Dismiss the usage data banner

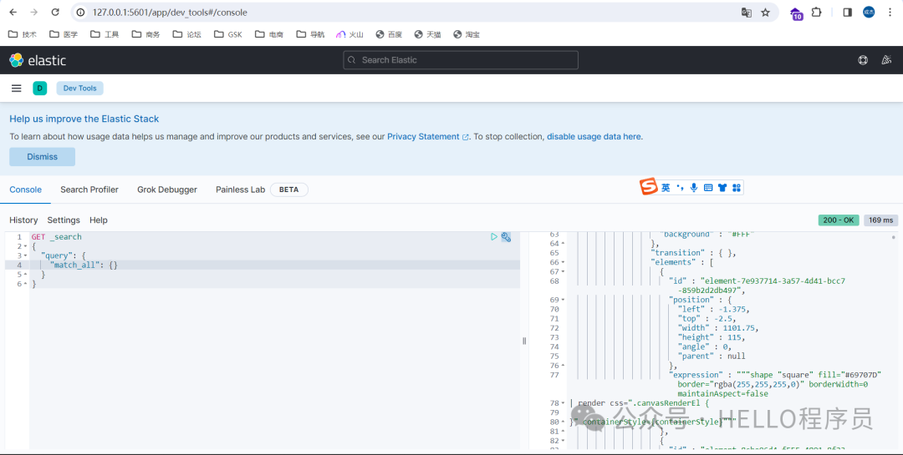tap(42, 156)
